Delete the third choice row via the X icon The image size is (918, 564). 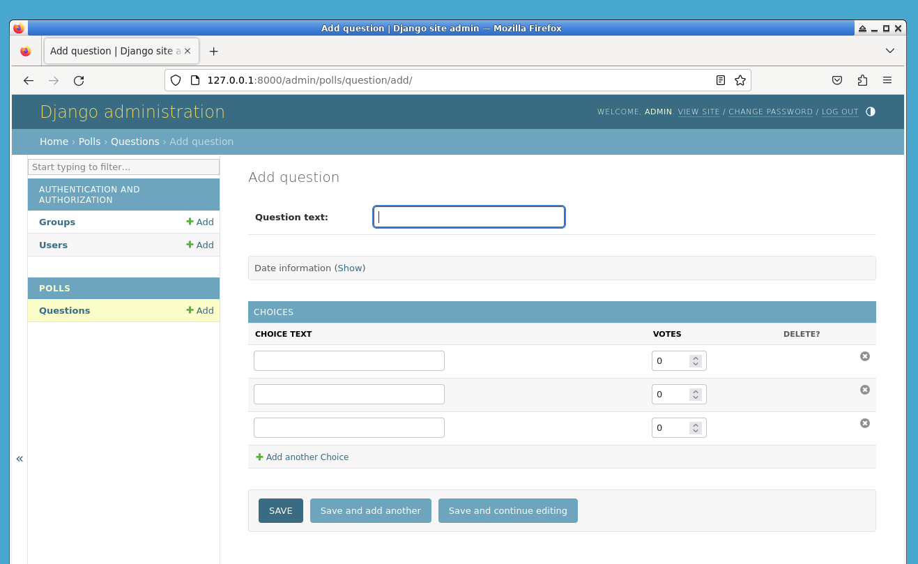pyautogui.click(x=864, y=423)
